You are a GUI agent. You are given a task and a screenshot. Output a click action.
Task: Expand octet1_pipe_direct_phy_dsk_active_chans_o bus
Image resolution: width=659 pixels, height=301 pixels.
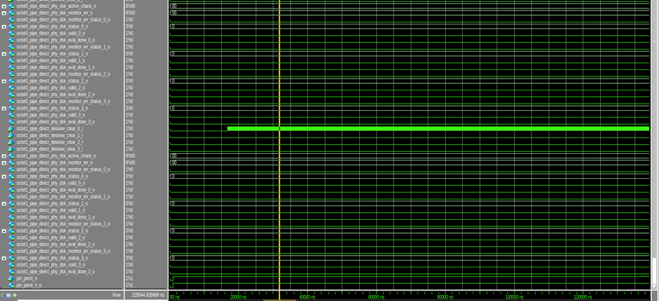click(4, 156)
